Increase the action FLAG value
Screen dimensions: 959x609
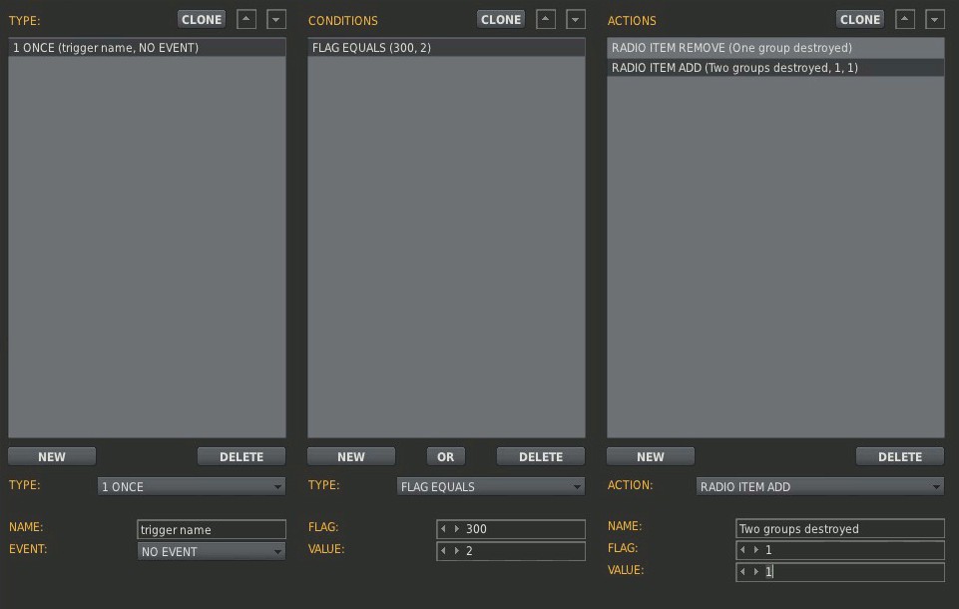coord(756,550)
